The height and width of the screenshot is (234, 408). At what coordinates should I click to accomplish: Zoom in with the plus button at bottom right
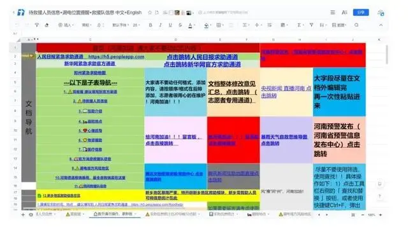click(381, 215)
